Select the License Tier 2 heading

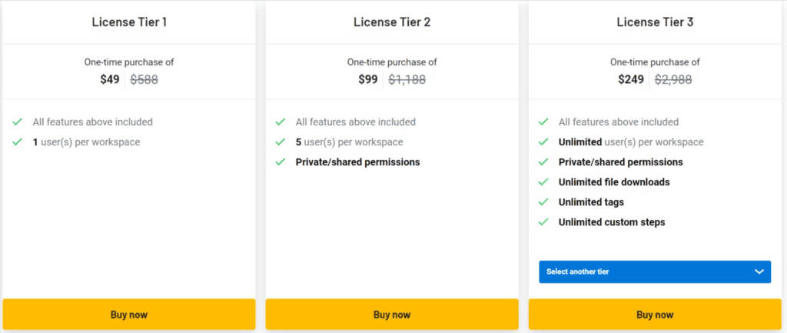(392, 22)
